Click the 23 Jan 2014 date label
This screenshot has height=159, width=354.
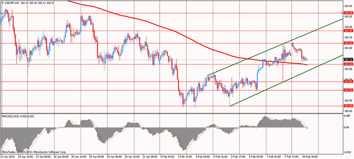tap(7, 157)
